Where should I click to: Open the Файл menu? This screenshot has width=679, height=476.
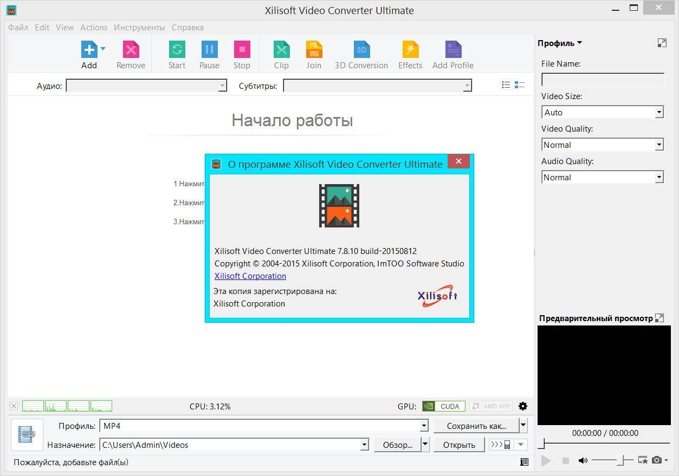click(x=18, y=28)
